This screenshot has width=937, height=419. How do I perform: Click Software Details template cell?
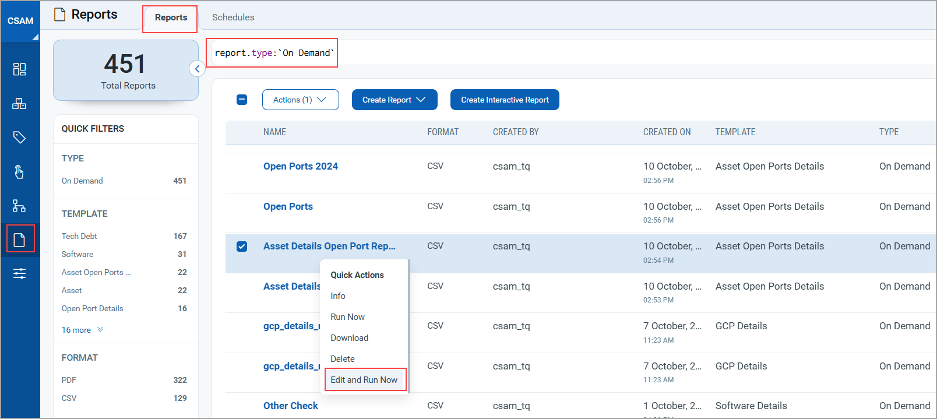751,406
